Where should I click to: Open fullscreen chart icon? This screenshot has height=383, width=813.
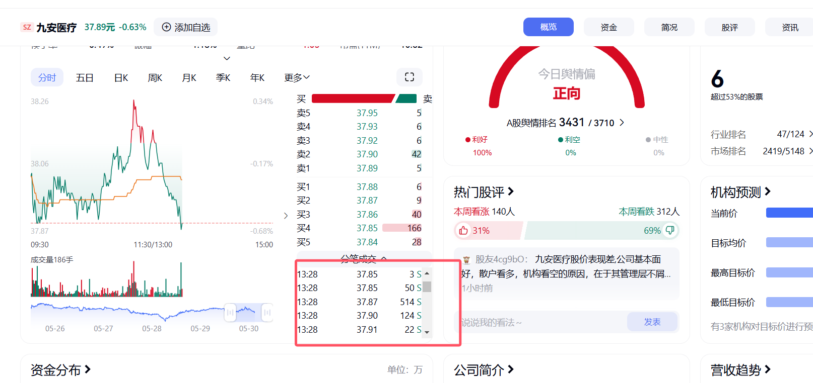410,77
